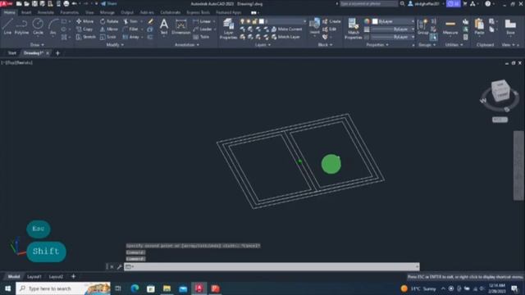Insert a Table annotation
Image resolution: width=525 pixels, height=295 pixels.
click(202, 37)
